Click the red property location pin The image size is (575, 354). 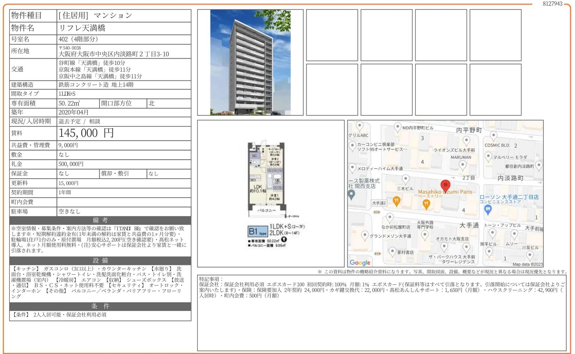coord(445,185)
